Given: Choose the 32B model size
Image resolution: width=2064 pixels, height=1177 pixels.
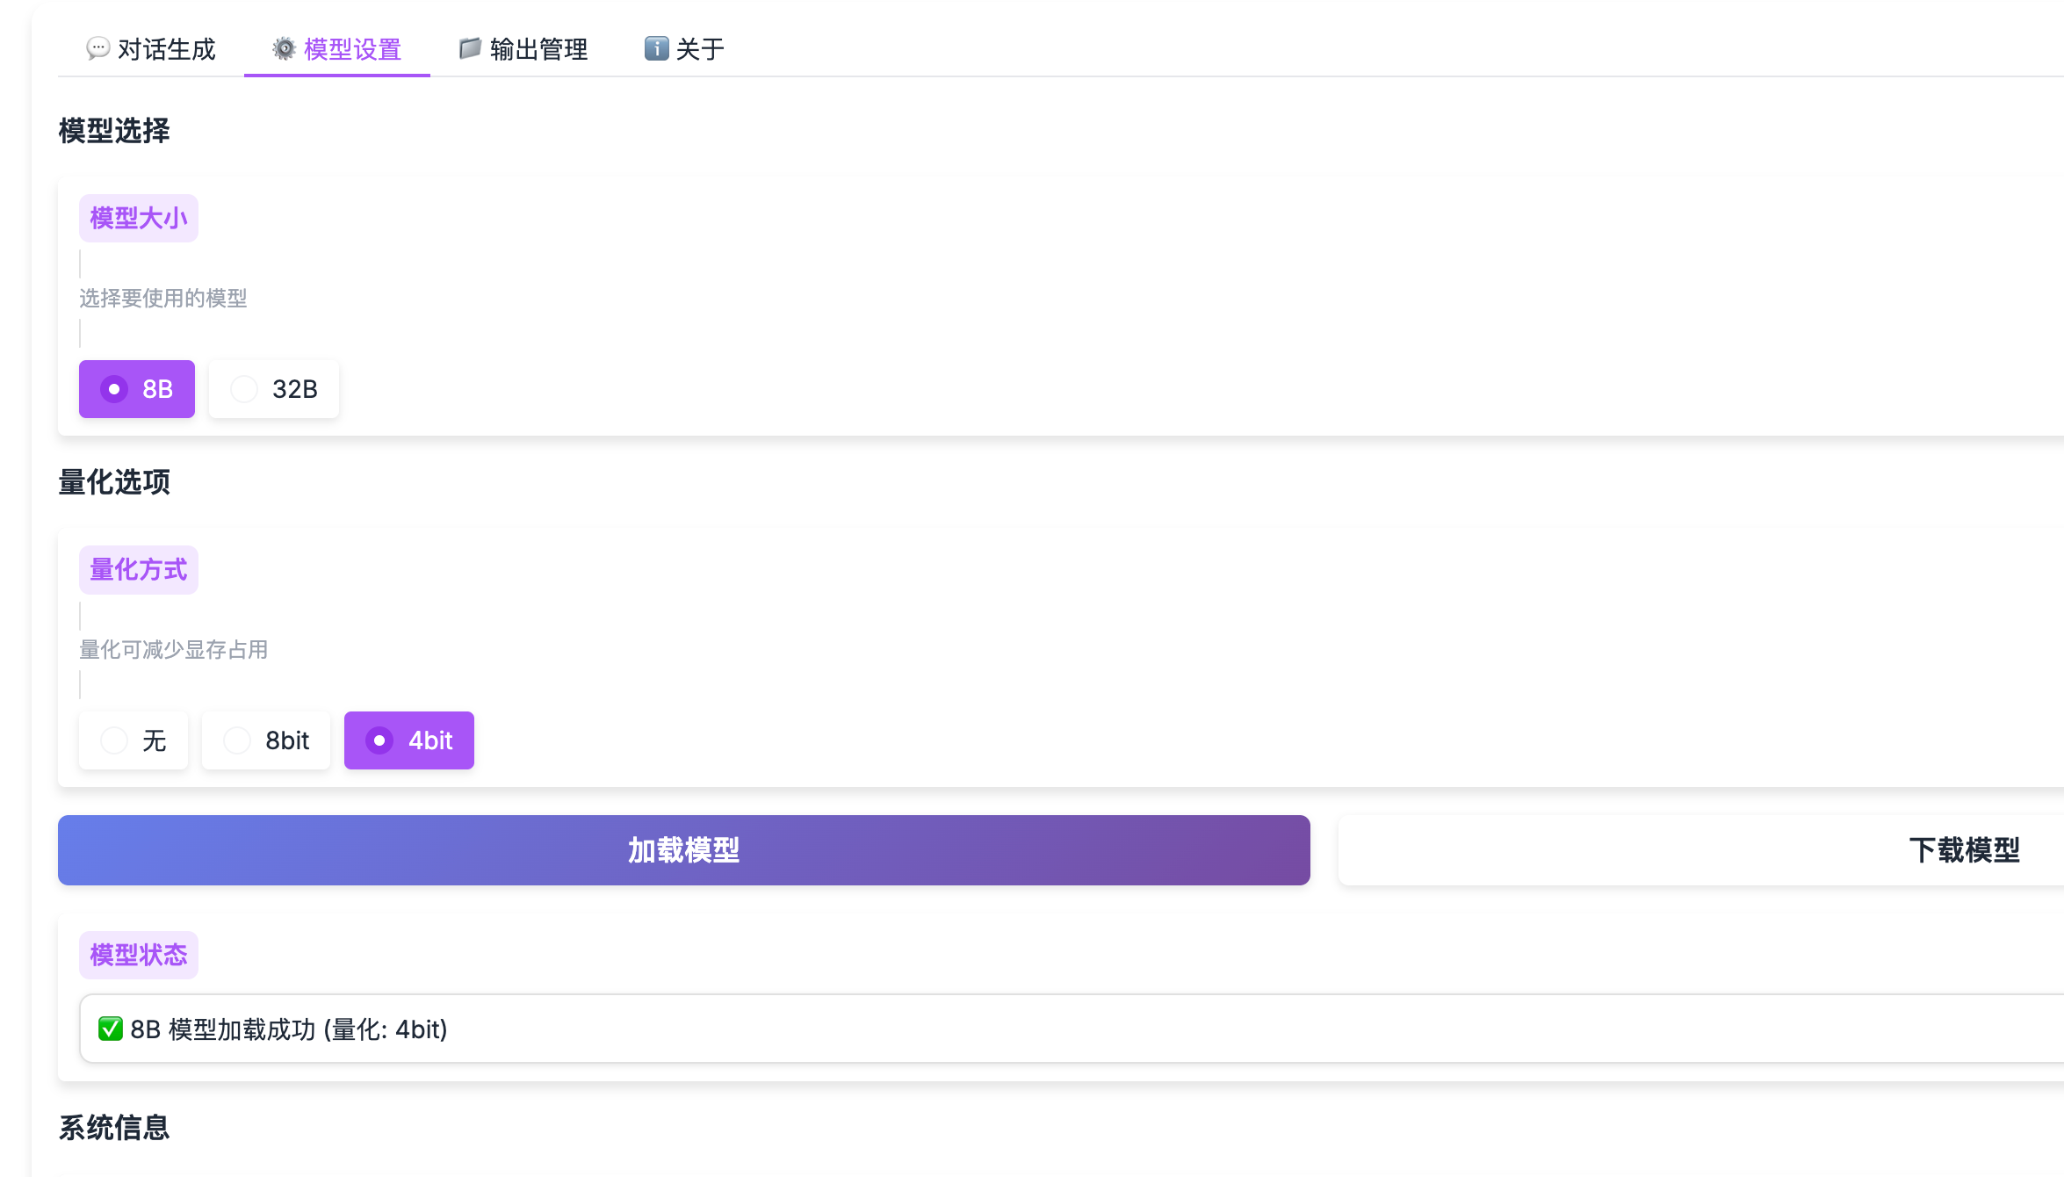Looking at the screenshot, I should (274, 389).
